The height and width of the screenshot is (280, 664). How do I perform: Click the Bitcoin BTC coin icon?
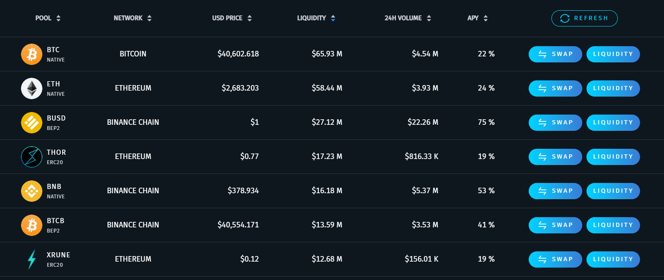[x=32, y=54]
